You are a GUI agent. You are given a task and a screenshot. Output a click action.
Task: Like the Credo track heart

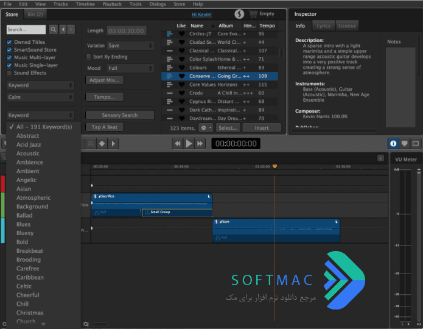pyautogui.click(x=182, y=93)
